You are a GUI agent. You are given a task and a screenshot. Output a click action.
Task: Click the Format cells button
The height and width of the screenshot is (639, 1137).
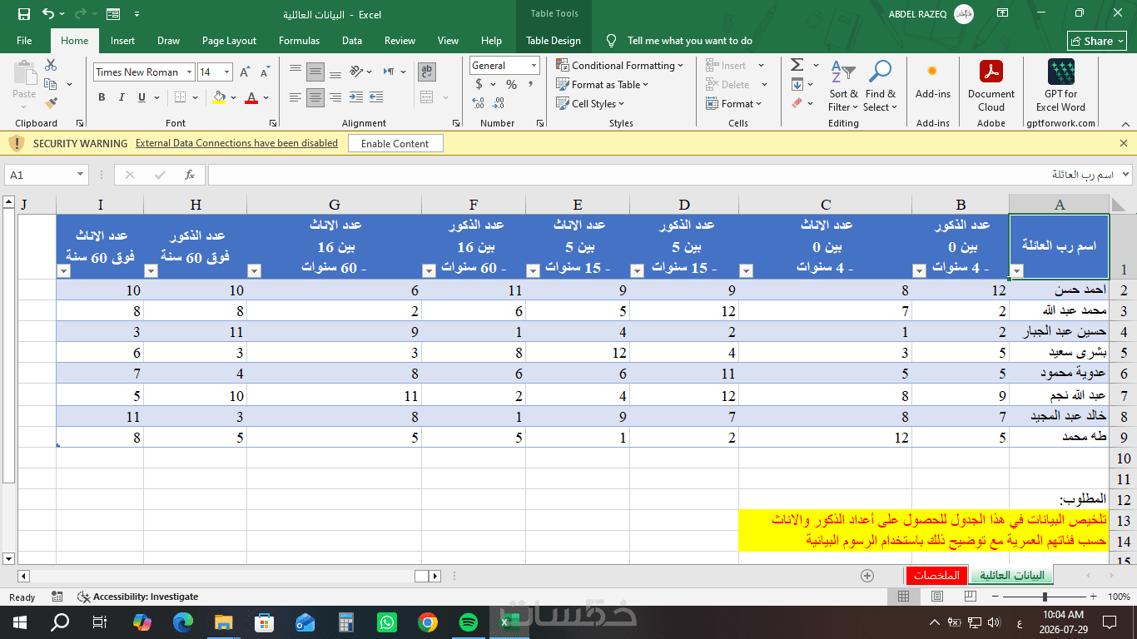(x=734, y=103)
